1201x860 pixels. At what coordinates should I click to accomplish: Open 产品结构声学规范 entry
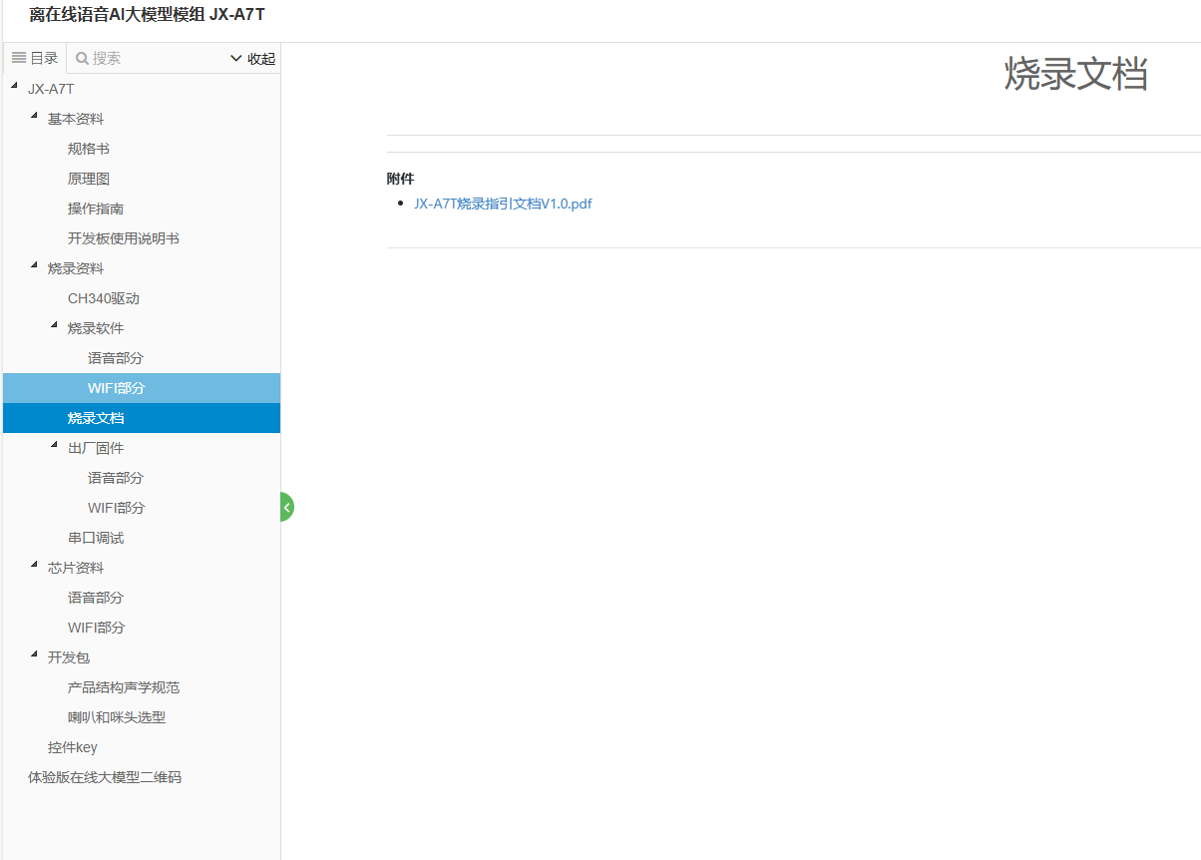(x=124, y=687)
